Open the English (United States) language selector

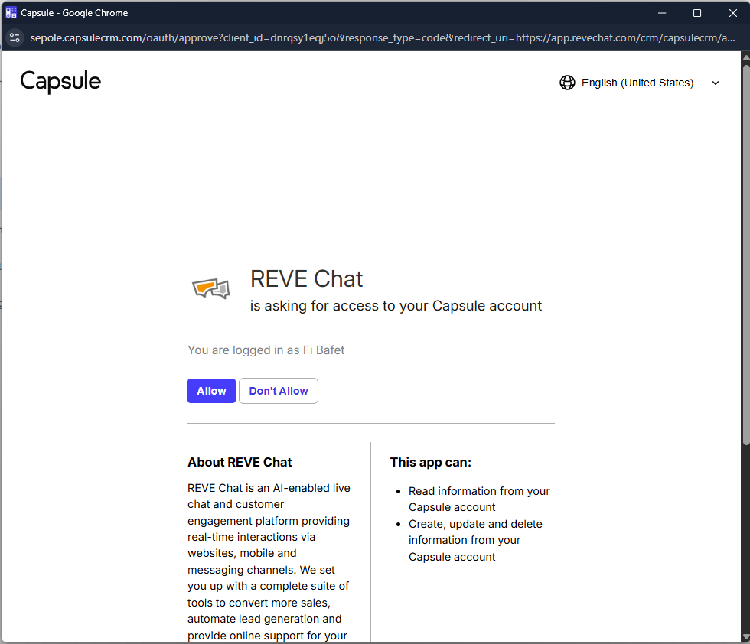coord(637,83)
